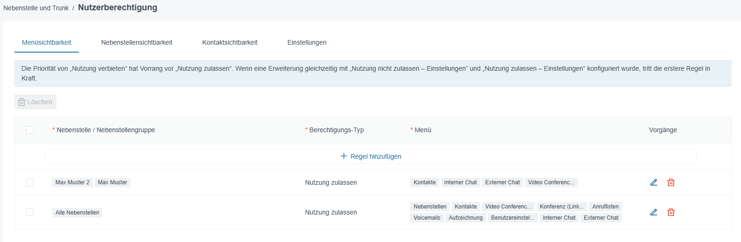Click the blue priority info notice
Image resolution: width=741 pixels, height=242 pixels.
pos(373,74)
